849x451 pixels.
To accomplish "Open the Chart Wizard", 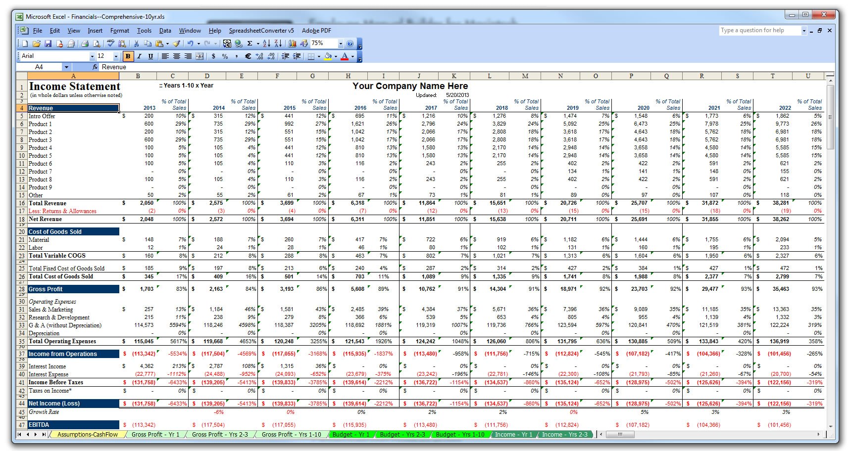I will pyautogui.click(x=292, y=44).
